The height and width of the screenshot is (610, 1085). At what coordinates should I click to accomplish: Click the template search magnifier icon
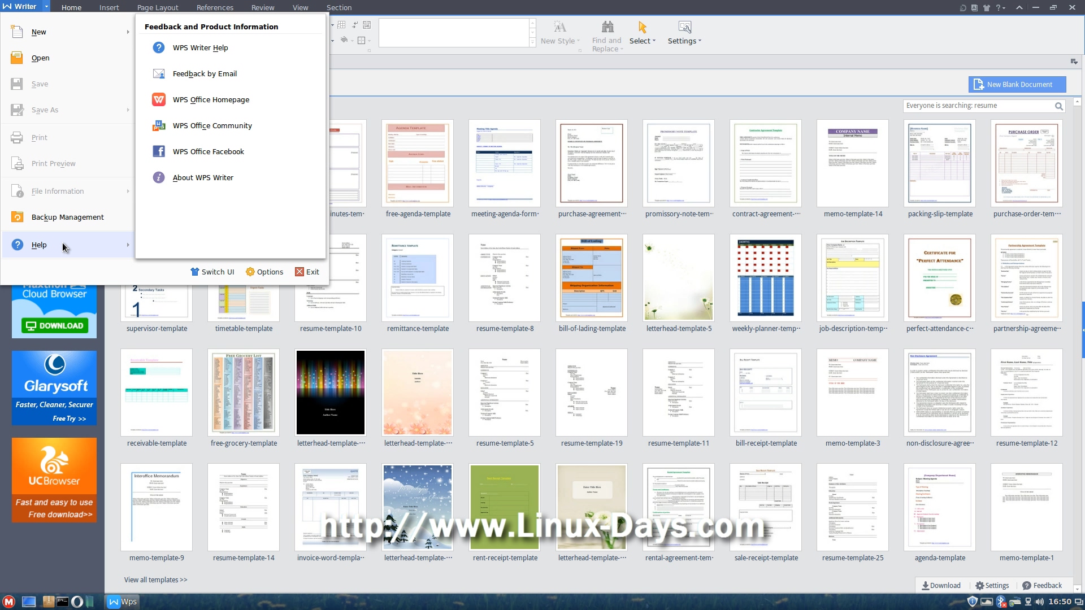pos(1059,106)
